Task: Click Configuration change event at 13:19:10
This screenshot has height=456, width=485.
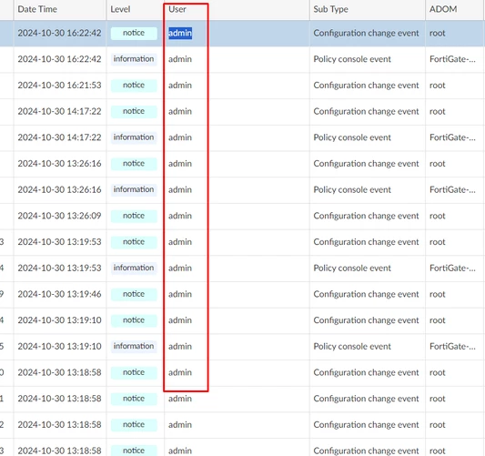Action: tap(366, 320)
